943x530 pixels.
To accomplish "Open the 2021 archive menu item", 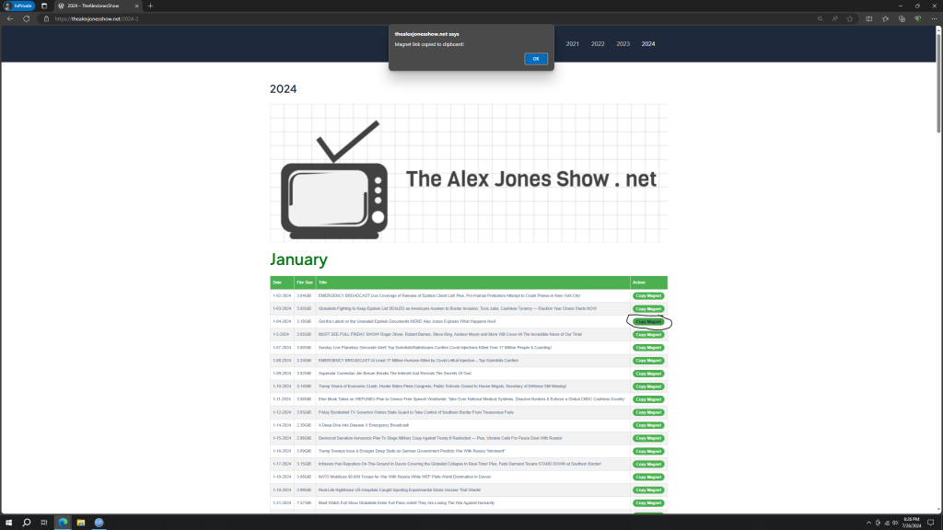I will pyautogui.click(x=572, y=44).
